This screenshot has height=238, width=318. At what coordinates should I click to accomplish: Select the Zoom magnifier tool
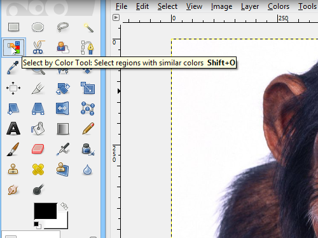click(x=38, y=71)
